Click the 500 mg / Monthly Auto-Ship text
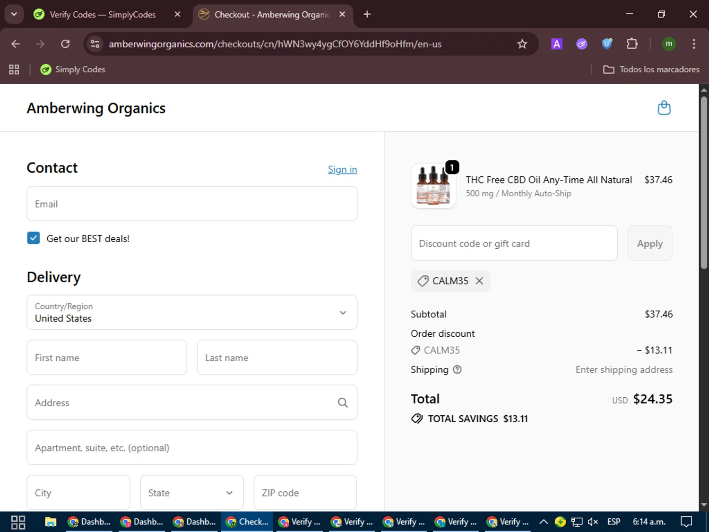Screen dimensions: 709x532 (x=519, y=193)
